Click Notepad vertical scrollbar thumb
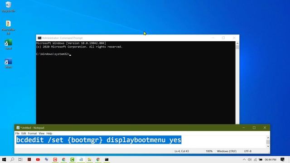 tap(268, 142)
